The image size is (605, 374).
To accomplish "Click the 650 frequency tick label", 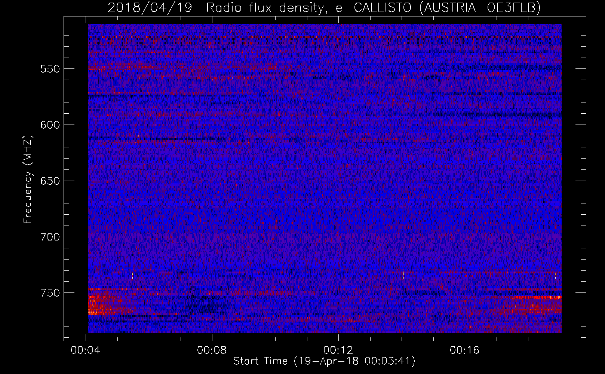I will (50, 181).
